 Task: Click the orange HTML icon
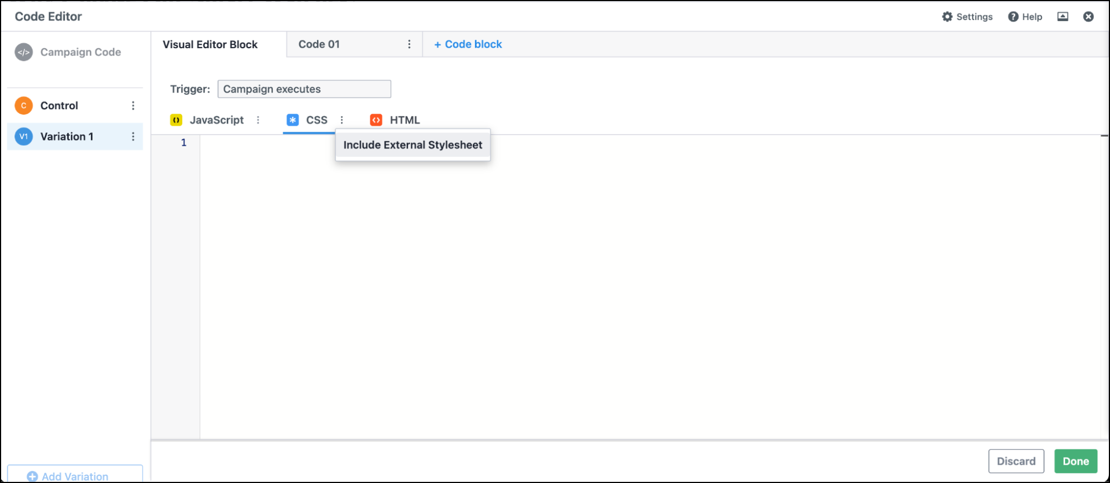click(376, 120)
